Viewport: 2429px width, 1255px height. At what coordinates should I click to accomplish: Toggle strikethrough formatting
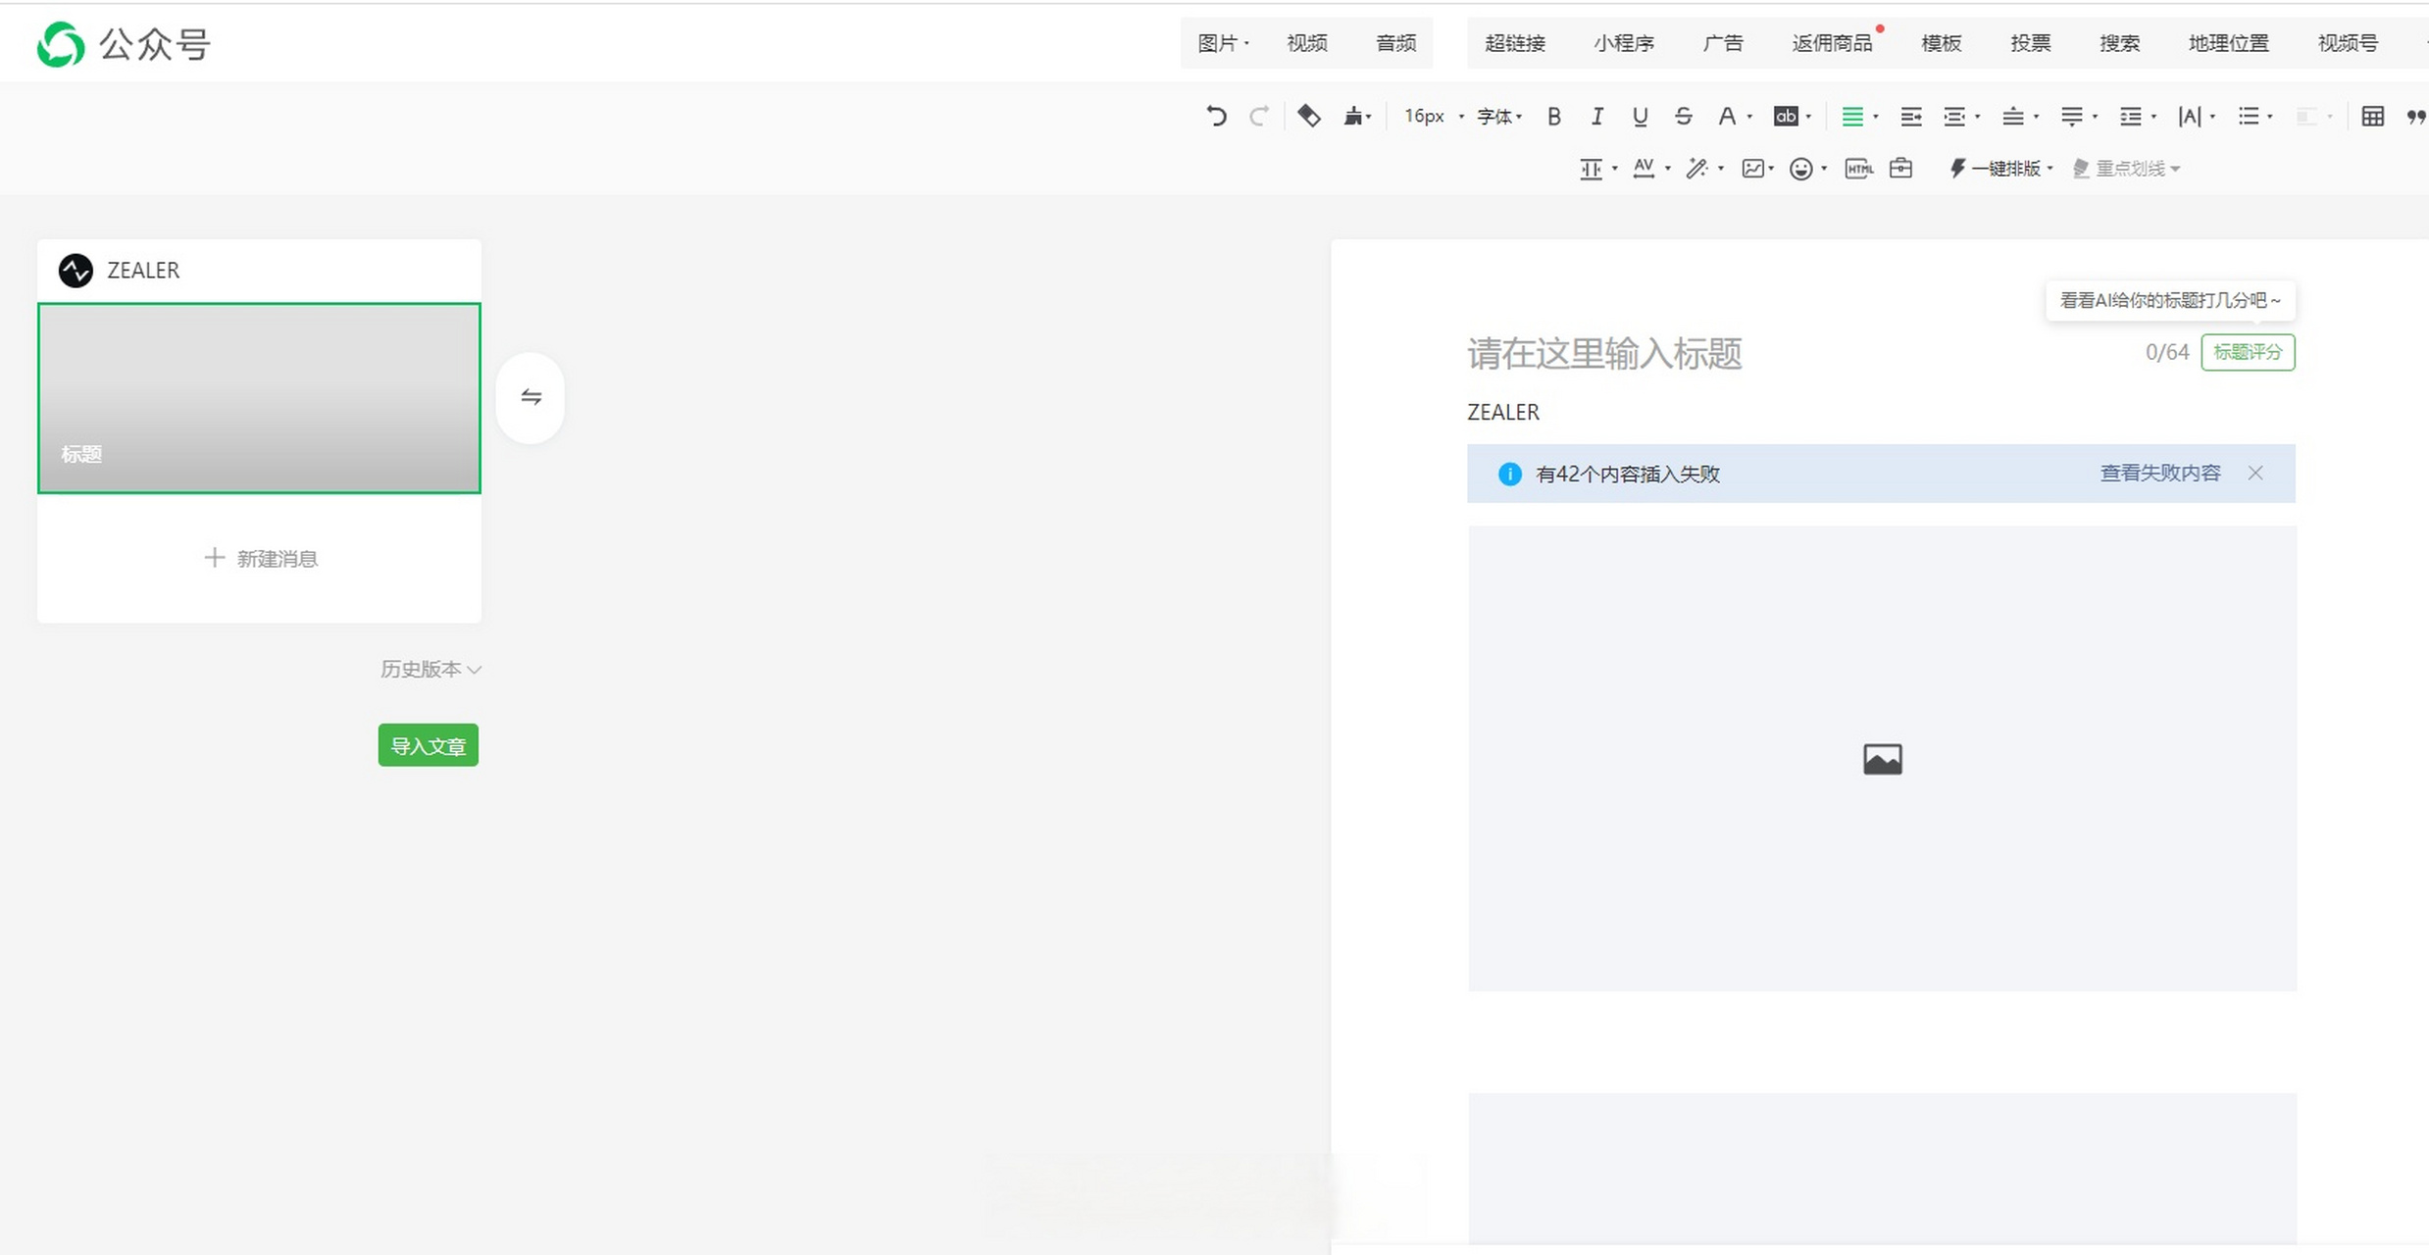click(1683, 117)
